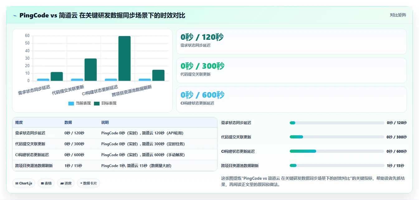Viewport: 419px width, 200px height.
Task: Click the 维度 column header
Action: (19, 123)
